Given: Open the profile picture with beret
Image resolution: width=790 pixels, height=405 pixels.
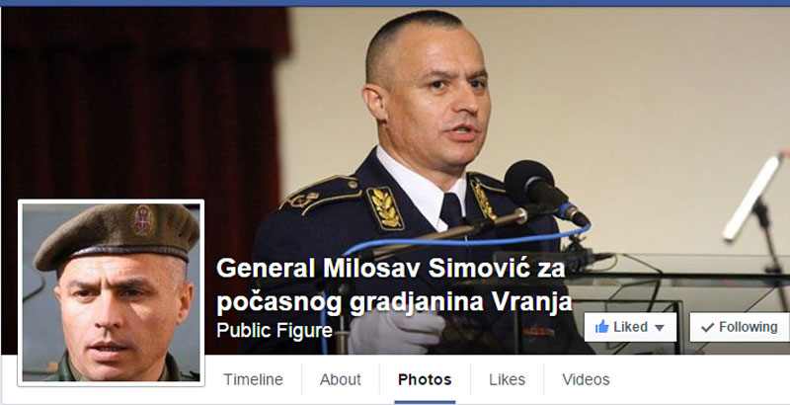Looking at the screenshot, I should 111,292.
